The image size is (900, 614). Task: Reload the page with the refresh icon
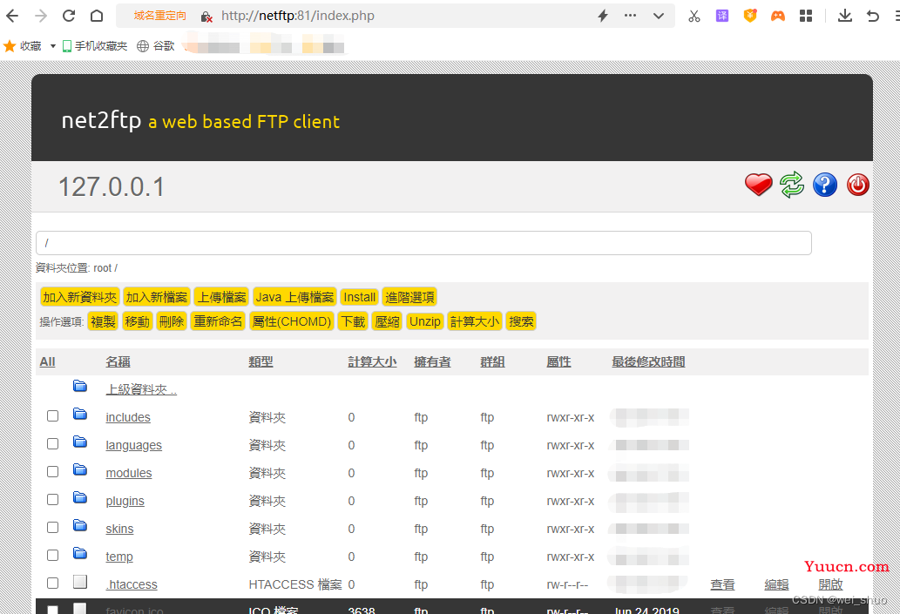[x=69, y=16]
